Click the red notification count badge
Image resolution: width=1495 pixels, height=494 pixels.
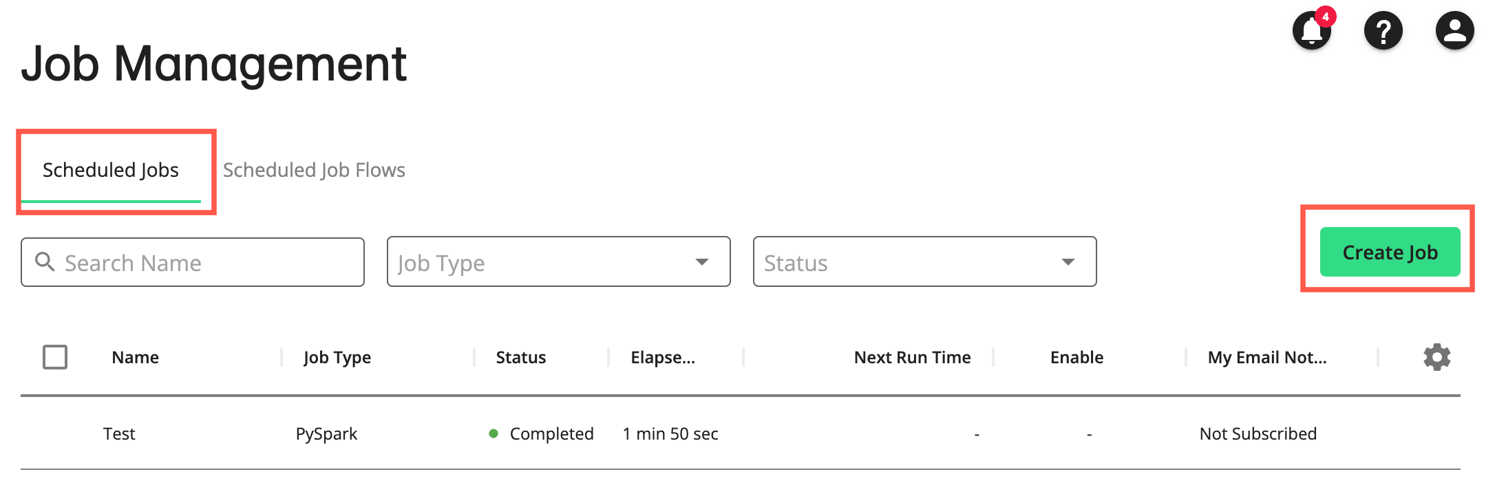[1326, 17]
